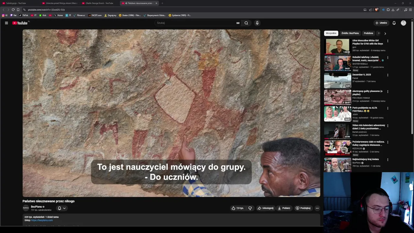Click the Utwórz create button
The height and width of the screenshot is (233, 414).
click(381, 23)
